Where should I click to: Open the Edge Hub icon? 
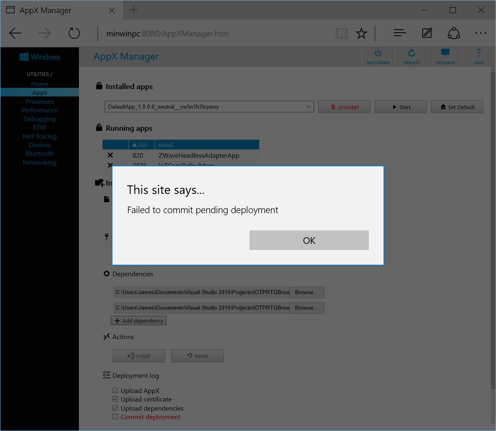(x=400, y=33)
